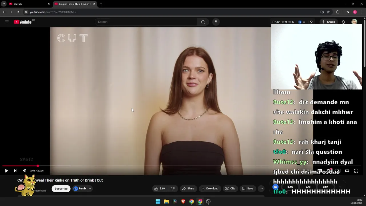Screen dimensions: 366x206
Task: Open the YouTube account avatar menu
Action: (354, 22)
